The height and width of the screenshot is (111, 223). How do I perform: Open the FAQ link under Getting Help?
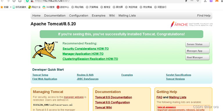[159, 97]
